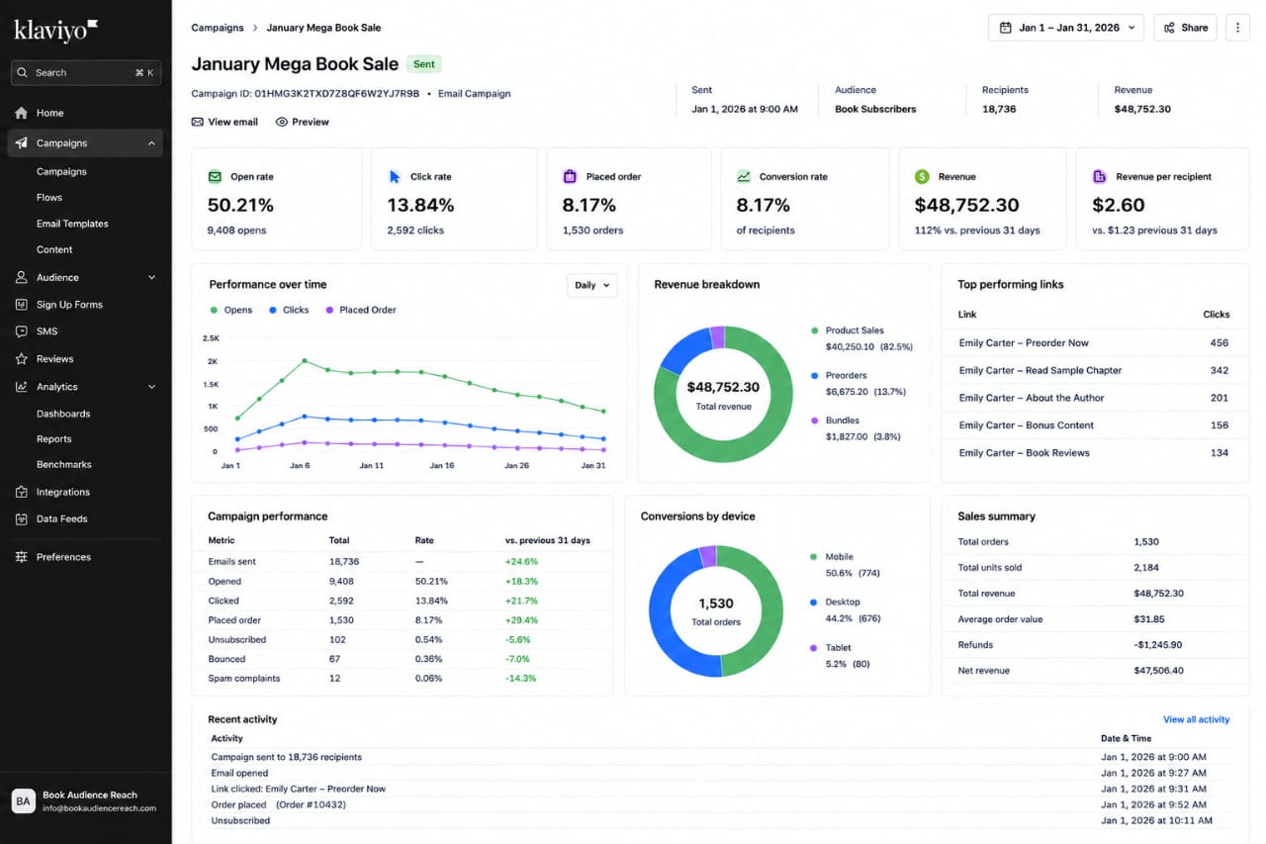The image size is (1266, 844).
Task: Click the Click rate cursor icon
Action: click(x=395, y=177)
